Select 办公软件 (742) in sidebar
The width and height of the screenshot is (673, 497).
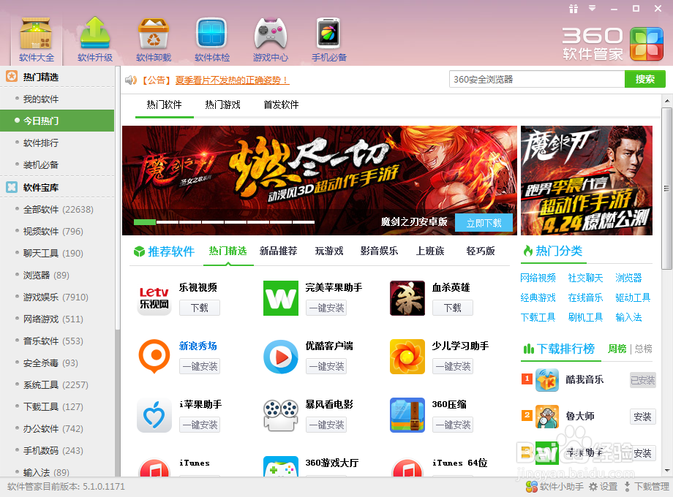click(x=57, y=428)
